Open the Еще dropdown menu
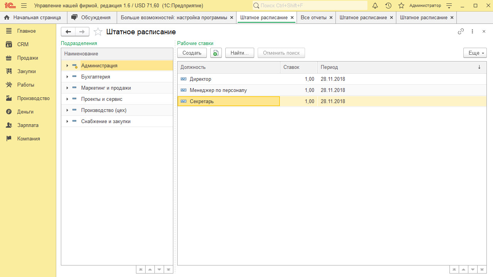Viewport: 493px width, 277px height. coord(475,53)
